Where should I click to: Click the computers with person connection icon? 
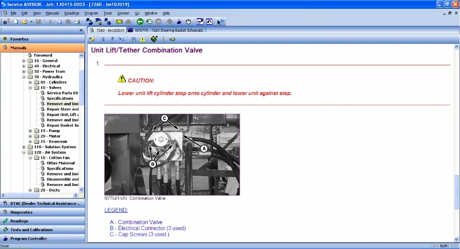pos(98,22)
